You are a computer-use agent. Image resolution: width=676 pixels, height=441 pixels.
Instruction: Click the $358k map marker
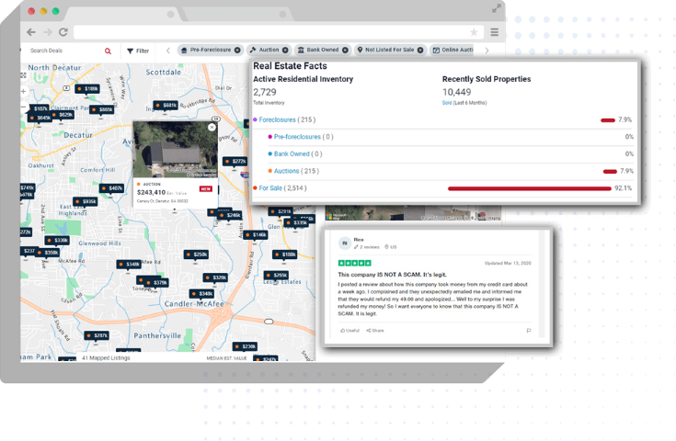pos(48,253)
